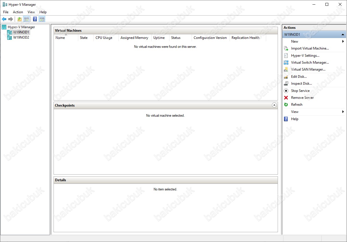Image resolution: width=347 pixels, height=242 pixels.
Task: Click the Stop Service square icon
Action: 286,91
